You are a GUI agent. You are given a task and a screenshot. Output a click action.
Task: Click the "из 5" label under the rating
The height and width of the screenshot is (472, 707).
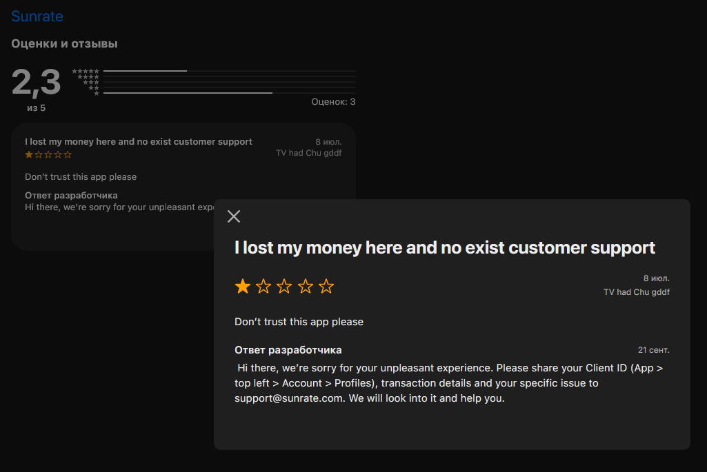[36, 108]
